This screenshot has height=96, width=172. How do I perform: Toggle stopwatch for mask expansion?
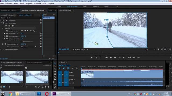(x=7, y=39)
